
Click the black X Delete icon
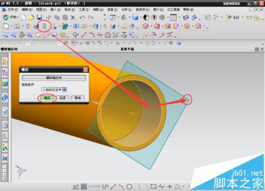(x=73, y=17)
